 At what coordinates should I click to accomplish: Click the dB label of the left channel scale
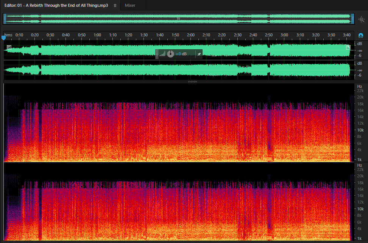pos(360,44)
